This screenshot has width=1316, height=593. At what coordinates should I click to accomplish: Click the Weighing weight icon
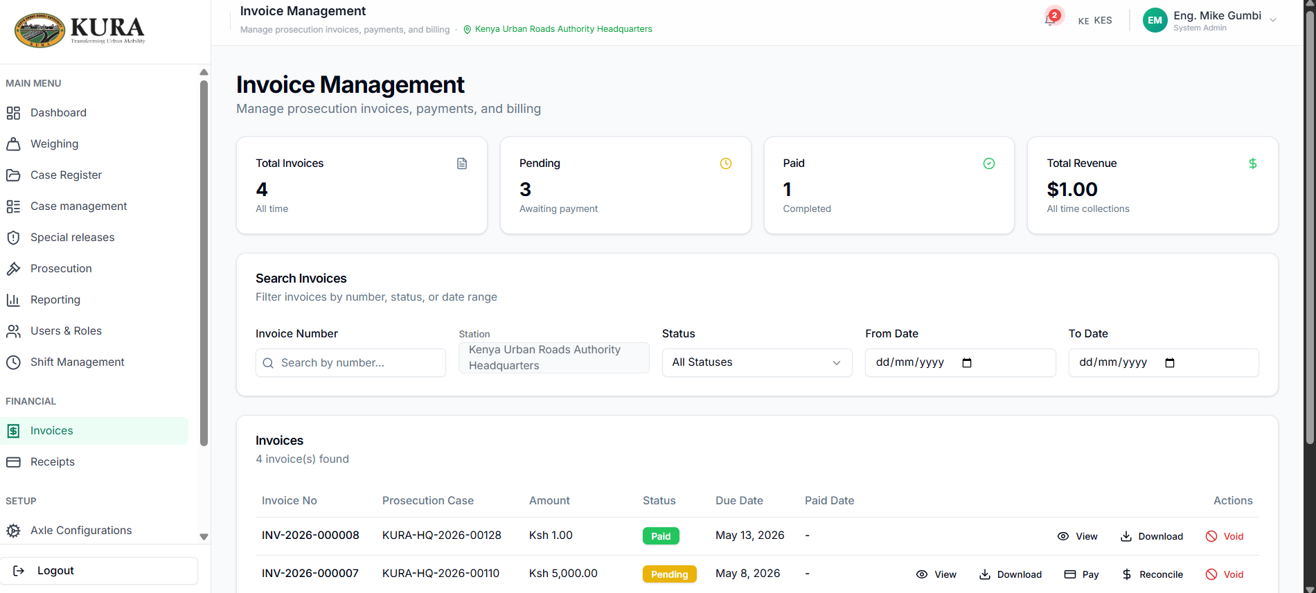(13, 144)
